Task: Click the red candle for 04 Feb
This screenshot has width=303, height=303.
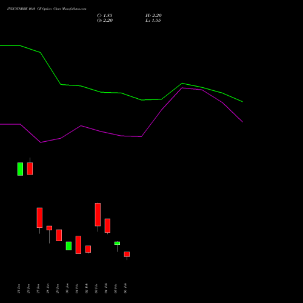Action: click(x=107, y=225)
